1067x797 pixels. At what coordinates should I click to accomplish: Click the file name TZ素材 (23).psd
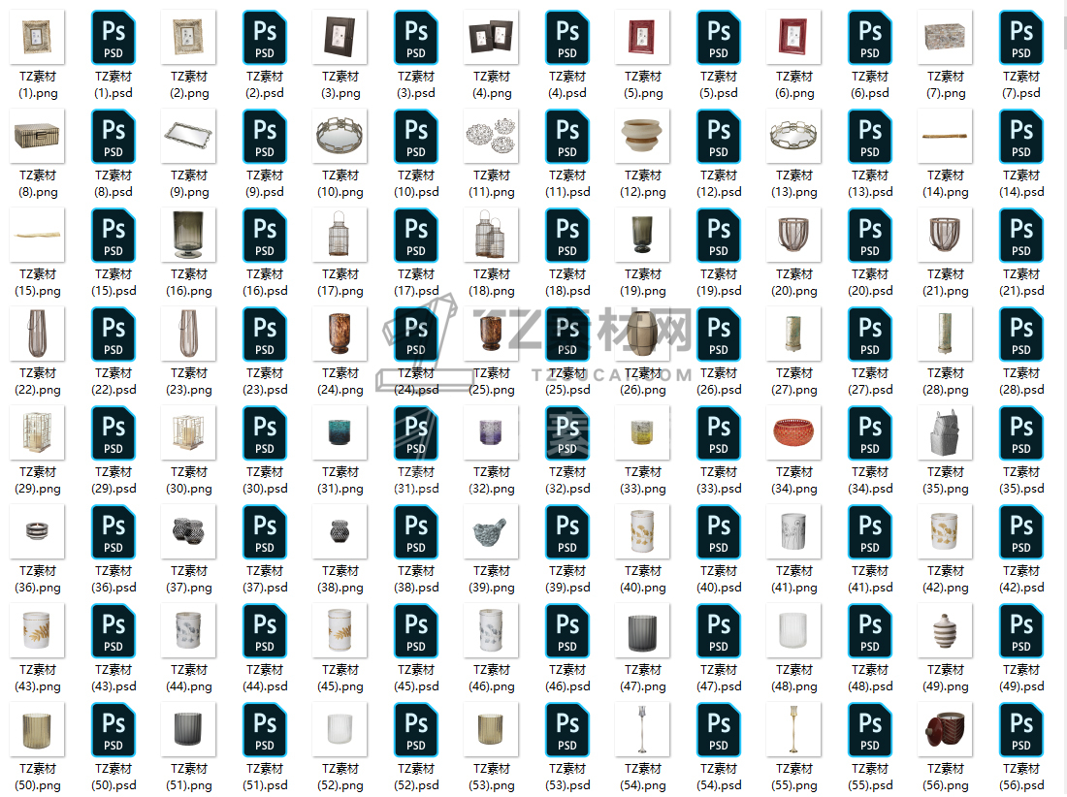coord(265,381)
